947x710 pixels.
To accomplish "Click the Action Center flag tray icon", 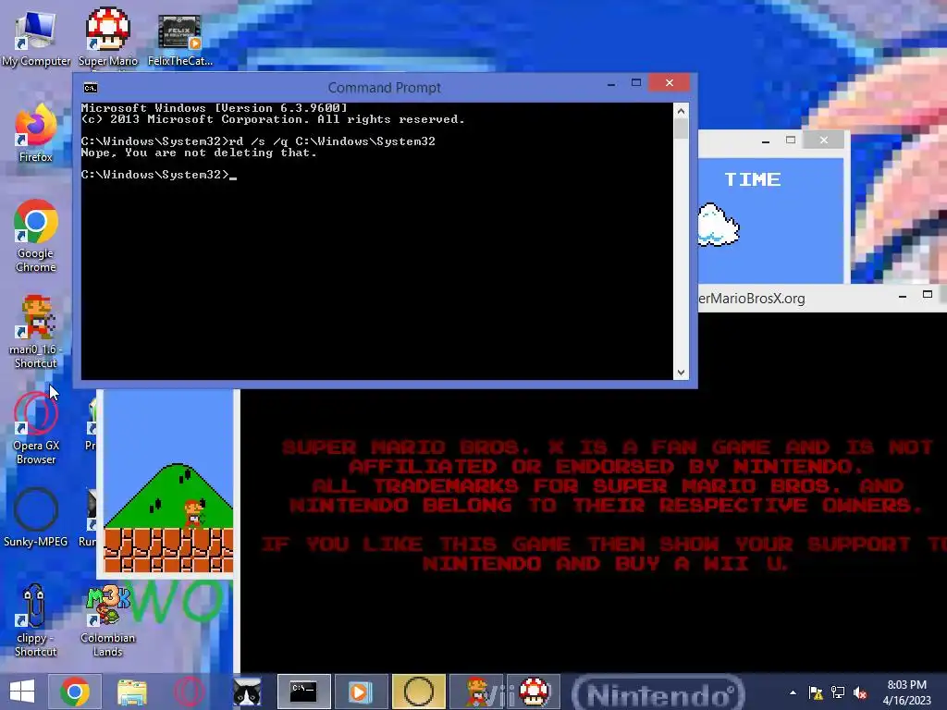I will (816, 692).
